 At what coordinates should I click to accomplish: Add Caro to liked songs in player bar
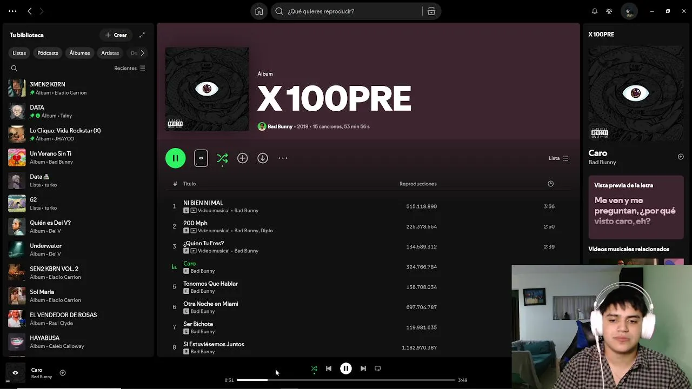63,373
